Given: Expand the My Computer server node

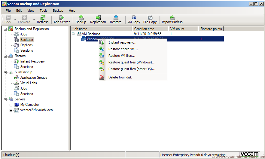Looking at the screenshot, I should click(11, 105).
